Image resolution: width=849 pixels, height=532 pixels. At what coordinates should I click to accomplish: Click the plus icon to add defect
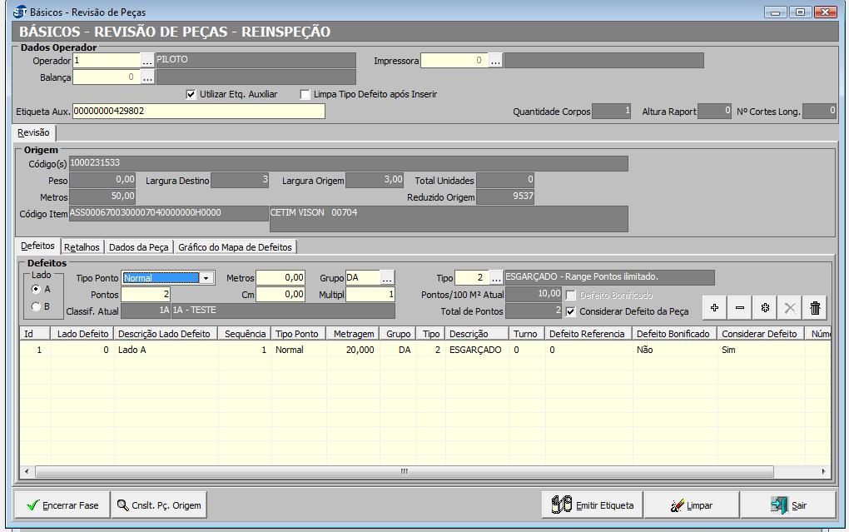[x=714, y=308]
